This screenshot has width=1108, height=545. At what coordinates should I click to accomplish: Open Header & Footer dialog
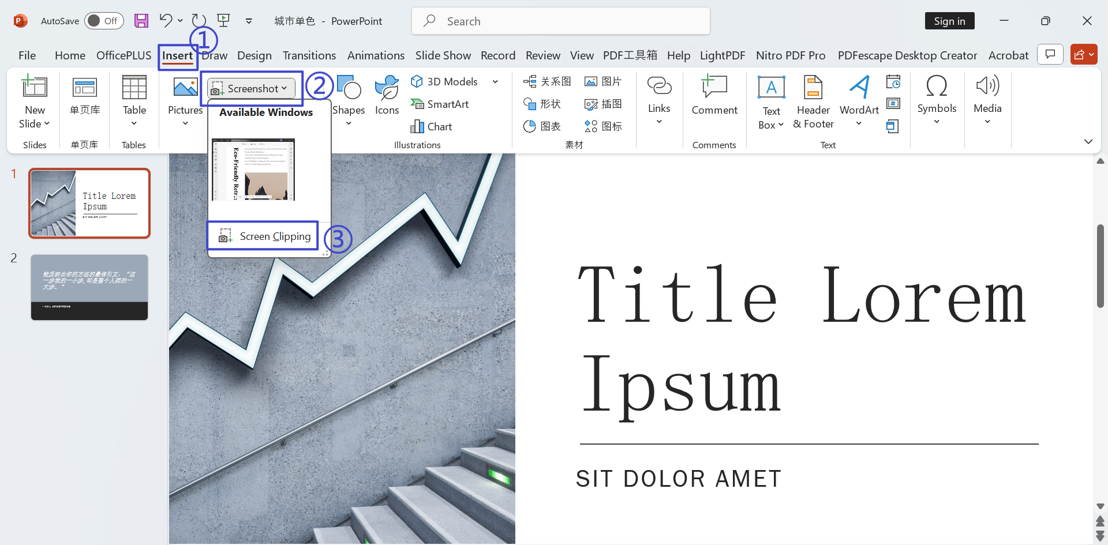(813, 102)
